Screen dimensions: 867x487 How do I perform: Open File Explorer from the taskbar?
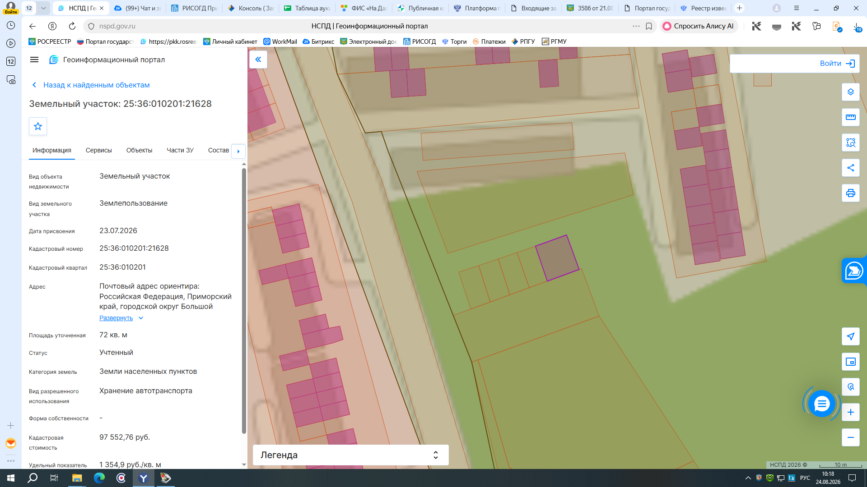point(77,478)
